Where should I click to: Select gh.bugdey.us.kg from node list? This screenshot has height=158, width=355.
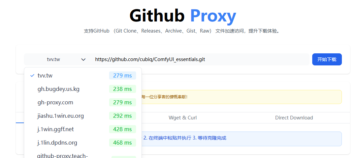83,89
